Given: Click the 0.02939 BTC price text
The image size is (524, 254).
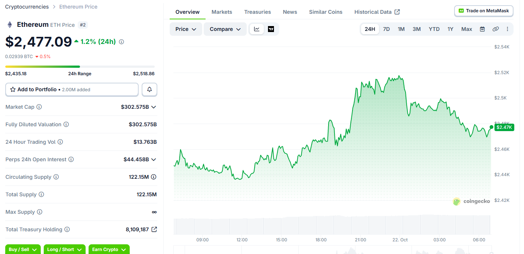Looking at the screenshot, I should click(x=19, y=57).
